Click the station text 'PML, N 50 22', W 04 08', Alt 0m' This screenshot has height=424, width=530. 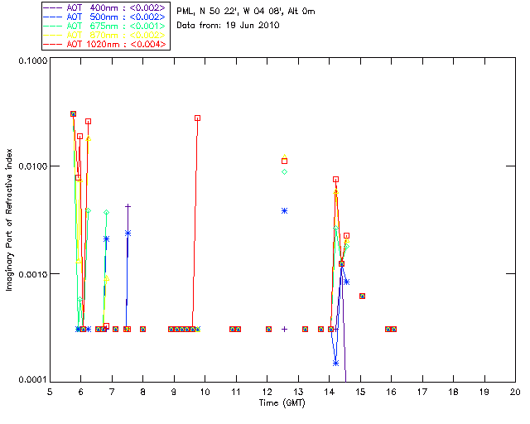[x=246, y=11]
